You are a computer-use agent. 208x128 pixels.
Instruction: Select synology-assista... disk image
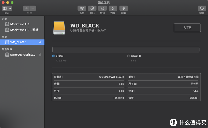pos(22,54)
